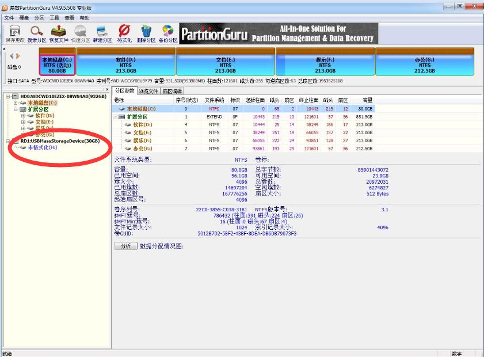Open the 硬盘 menu
The height and width of the screenshot is (357, 484).
[24, 18]
